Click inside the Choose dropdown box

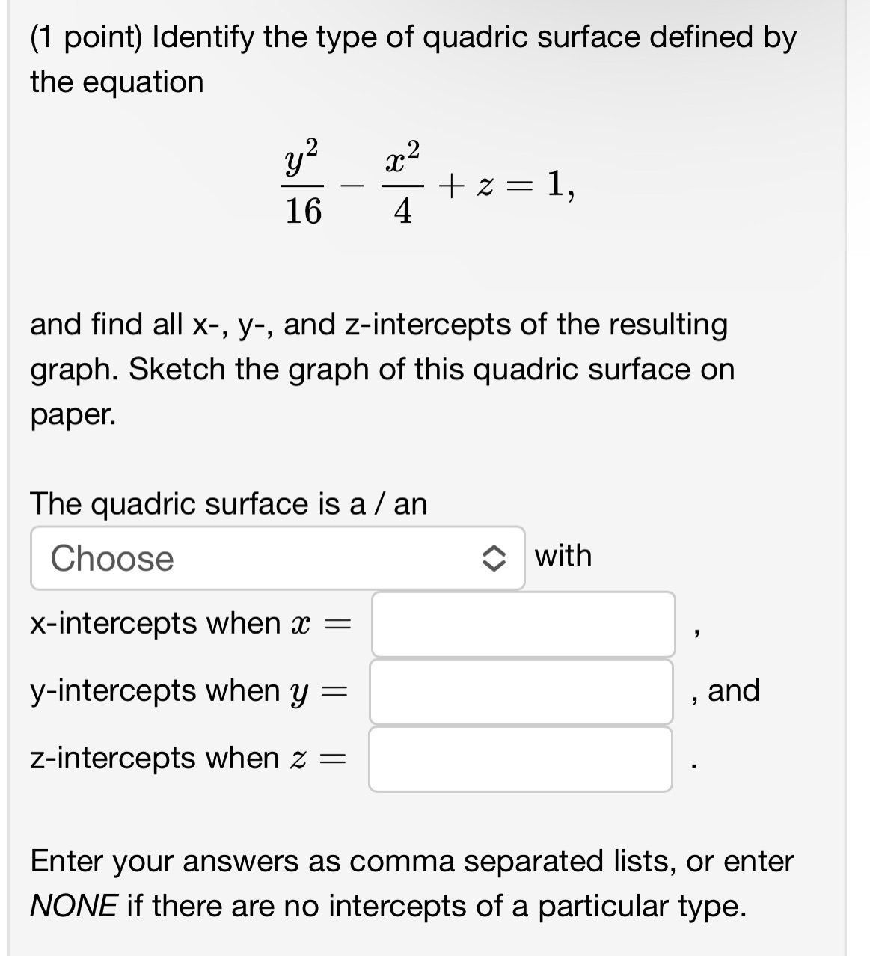(224, 558)
